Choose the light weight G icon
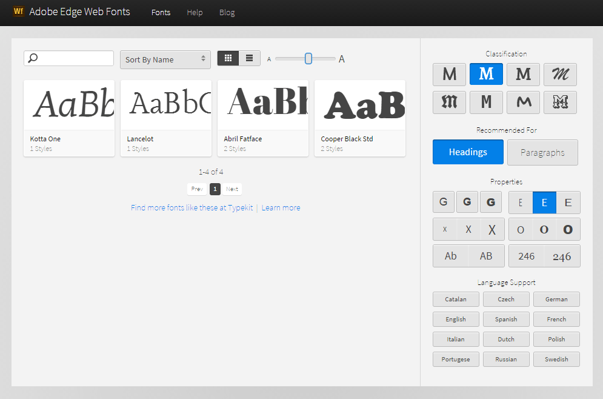This screenshot has width=603, height=399. pos(444,202)
